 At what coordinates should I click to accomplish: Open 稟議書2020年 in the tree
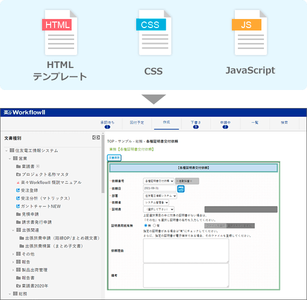35,285
